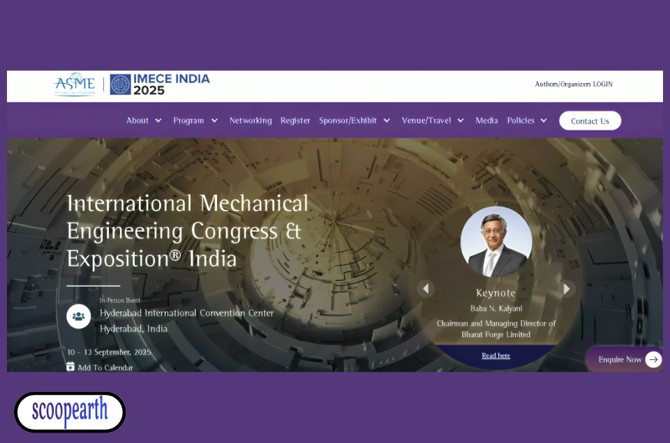Image resolution: width=670 pixels, height=443 pixels.
Task: Show the previous keynote slide
Action: click(426, 289)
